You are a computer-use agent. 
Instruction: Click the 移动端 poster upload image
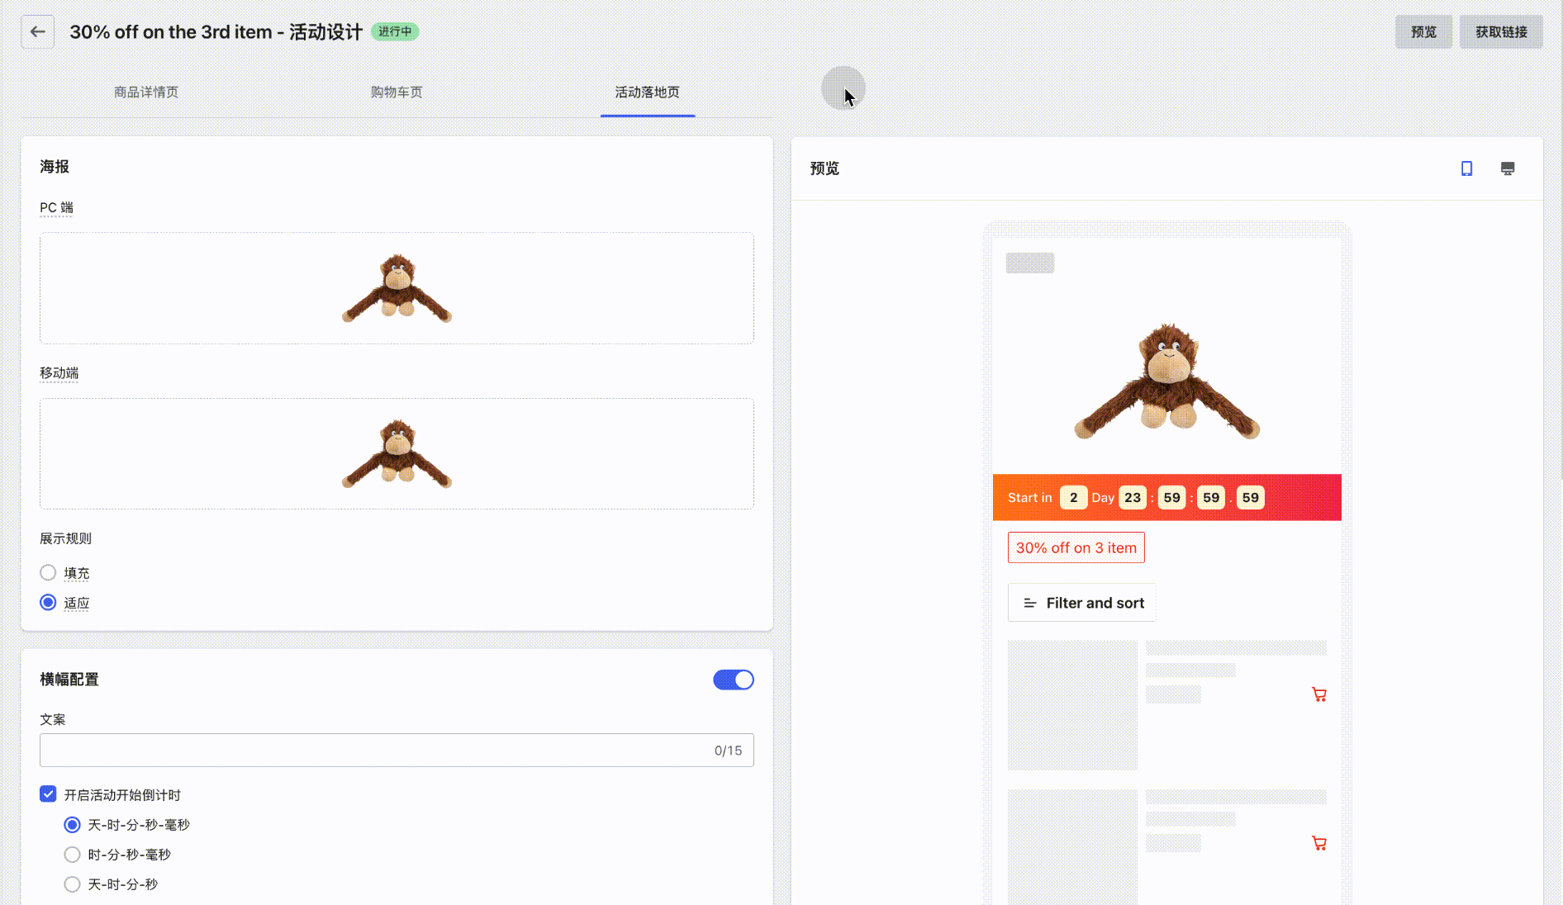[x=397, y=453]
